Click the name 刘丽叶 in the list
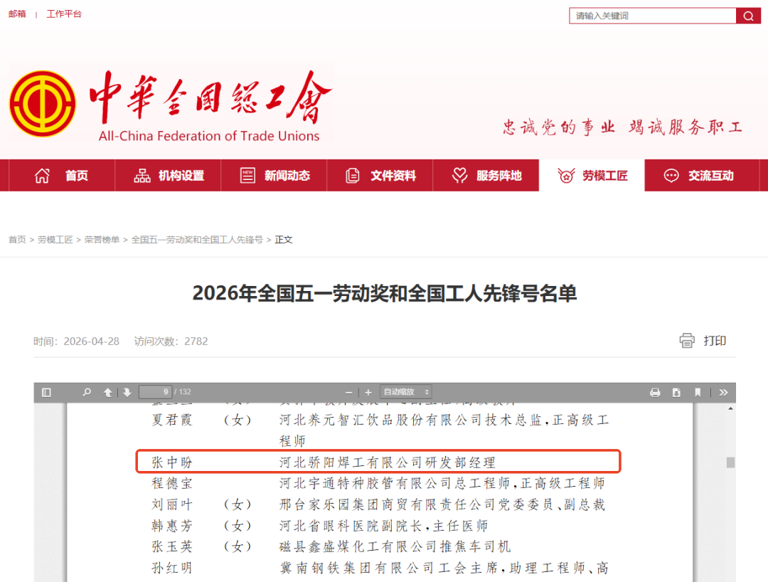This screenshot has width=768, height=582. (x=172, y=504)
